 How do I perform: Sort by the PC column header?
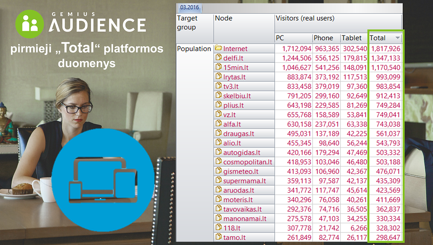[x=294, y=38]
